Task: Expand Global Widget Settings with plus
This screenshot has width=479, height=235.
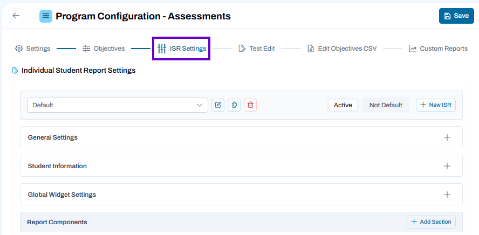Action: click(447, 195)
